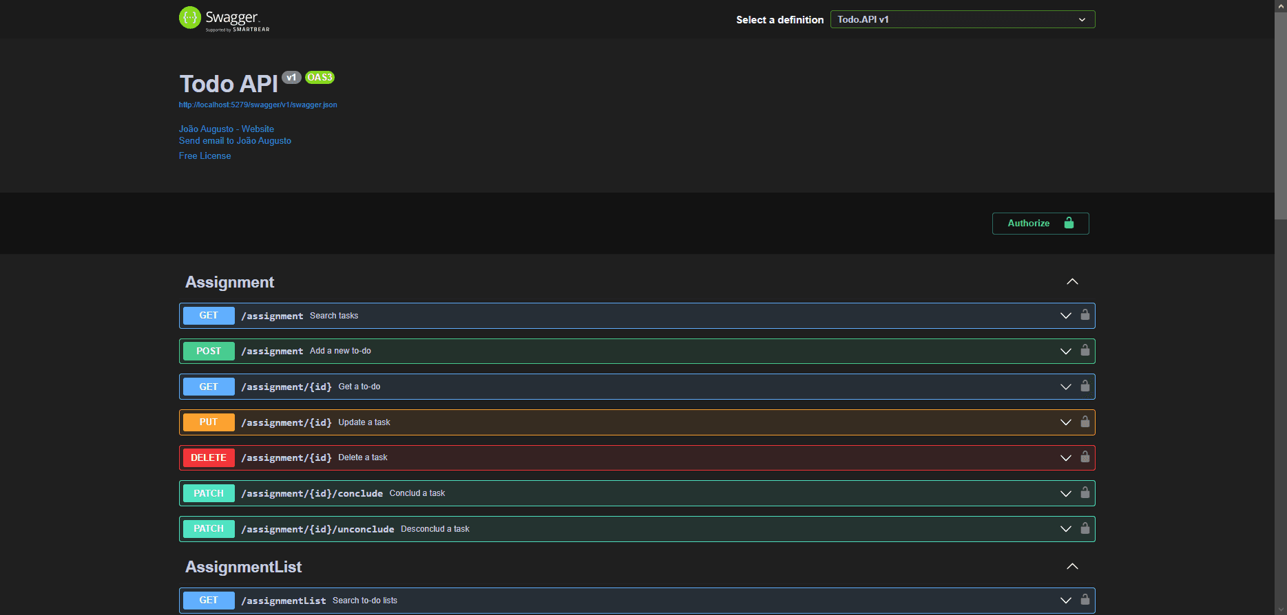Click the padlock on DELETE /assignment/{id} row

tap(1085, 457)
